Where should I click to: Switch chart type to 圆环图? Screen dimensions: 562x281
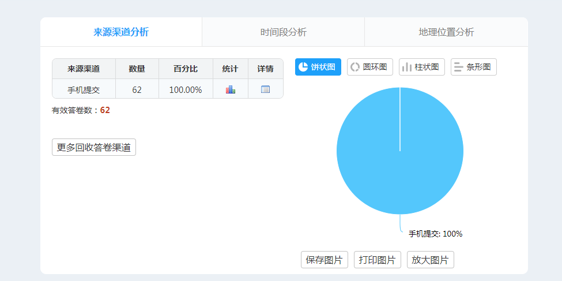pos(370,67)
